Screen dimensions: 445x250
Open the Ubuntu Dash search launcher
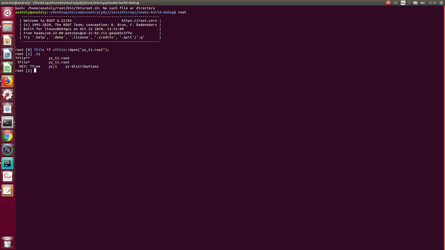pyautogui.click(x=7, y=13)
